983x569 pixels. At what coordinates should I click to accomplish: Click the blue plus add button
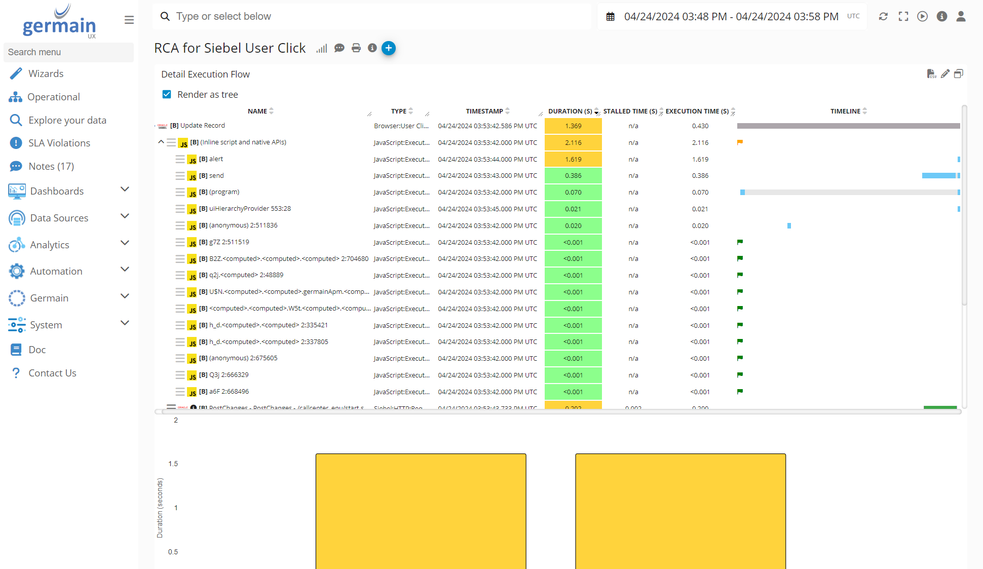(x=389, y=48)
